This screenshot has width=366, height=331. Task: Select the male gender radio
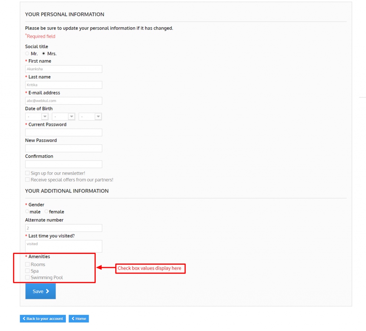[27, 212]
